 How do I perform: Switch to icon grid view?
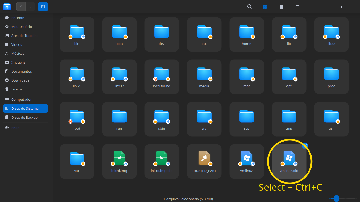(265, 7)
